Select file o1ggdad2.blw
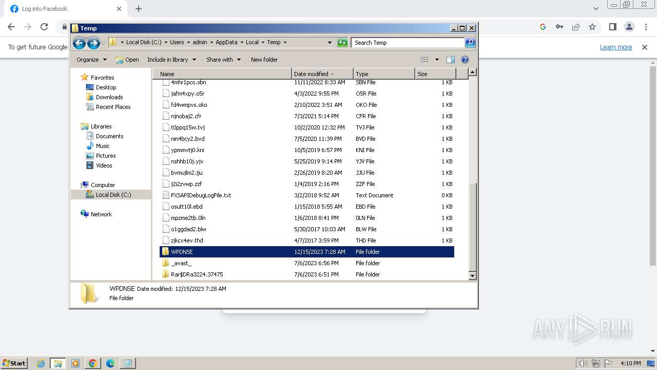The width and height of the screenshot is (657, 370). click(x=307, y=229)
